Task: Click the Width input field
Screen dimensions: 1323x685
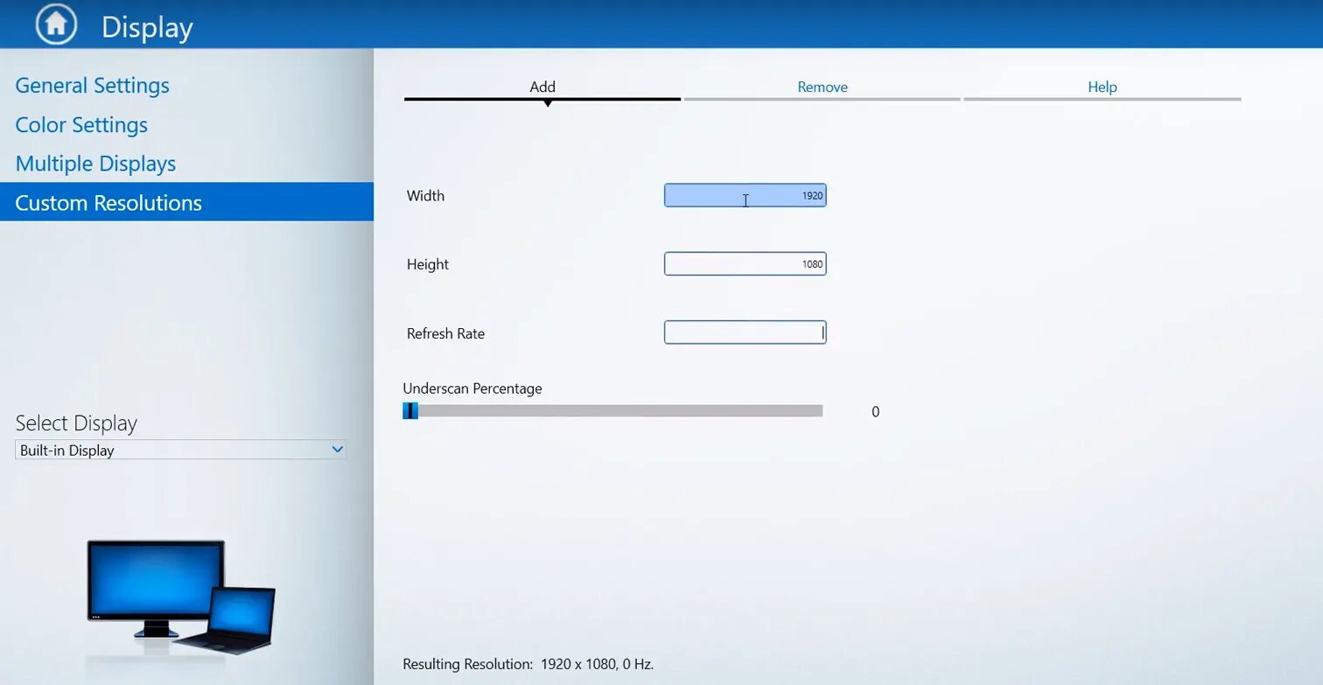Action: pos(745,195)
